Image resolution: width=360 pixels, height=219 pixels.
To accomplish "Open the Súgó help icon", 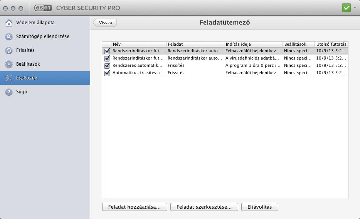I will tap(9, 92).
